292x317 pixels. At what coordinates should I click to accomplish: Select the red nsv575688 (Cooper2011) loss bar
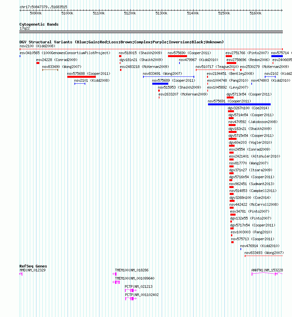point(81,77)
